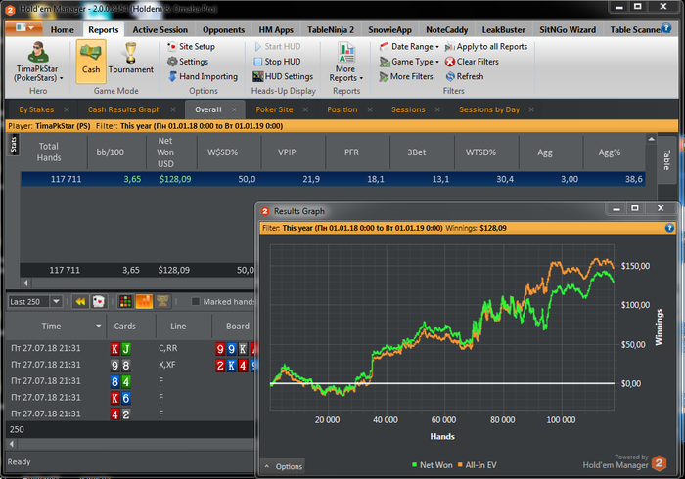The height and width of the screenshot is (479, 685).
Task: Switch to Poker Site report tab
Action: tap(274, 109)
